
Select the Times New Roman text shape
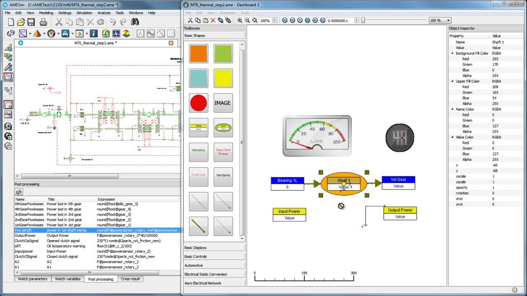(x=223, y=152)
